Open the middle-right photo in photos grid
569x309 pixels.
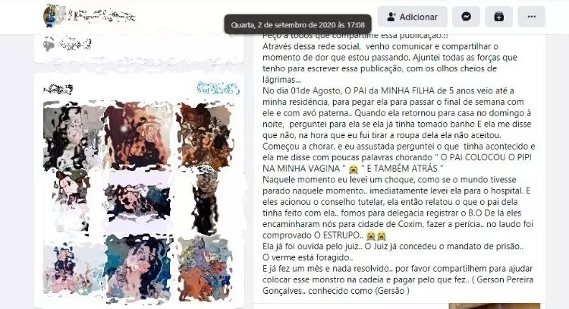[x=206, y=202]
